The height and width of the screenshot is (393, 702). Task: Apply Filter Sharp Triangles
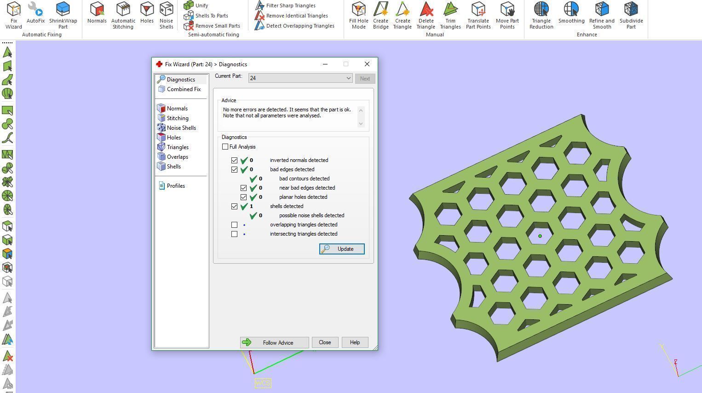tap(285, 6)
